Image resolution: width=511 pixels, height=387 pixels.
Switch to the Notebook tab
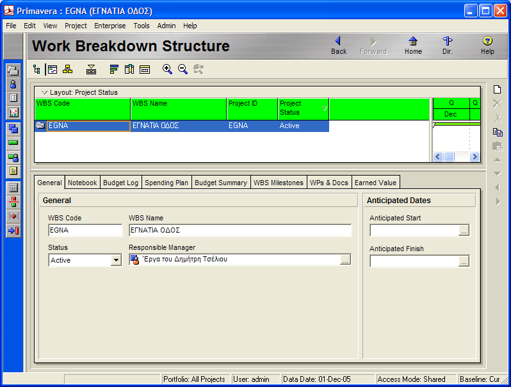coord(83,183)
